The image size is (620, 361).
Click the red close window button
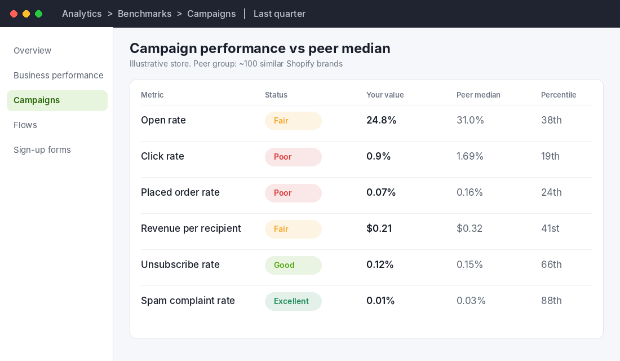tap(14, 14)
